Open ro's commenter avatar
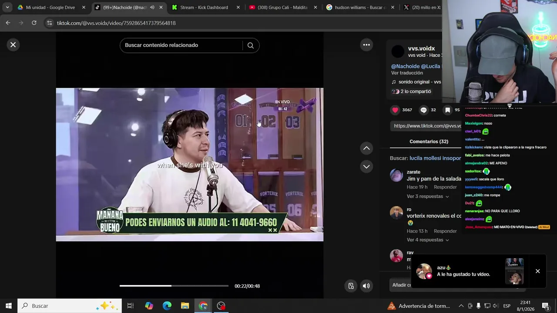 click(x=396, y=212)
